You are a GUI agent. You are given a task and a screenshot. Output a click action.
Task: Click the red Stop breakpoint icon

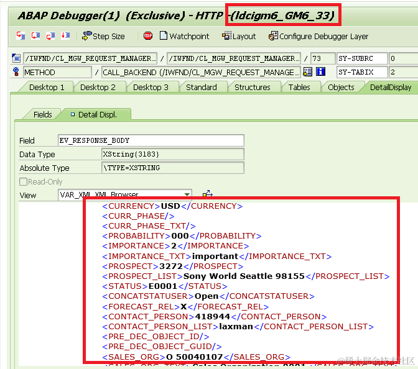click(148, 35)
